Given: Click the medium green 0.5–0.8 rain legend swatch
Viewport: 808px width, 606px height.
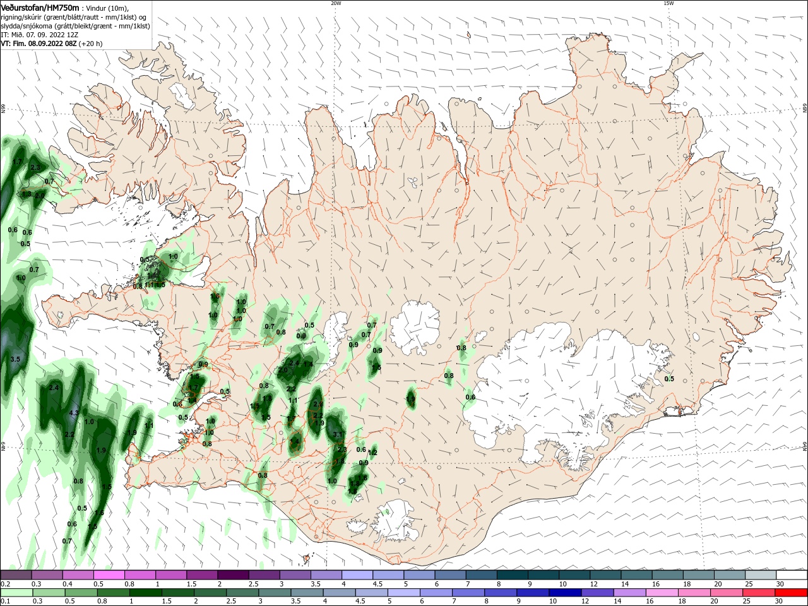Looking at the screenshot, I should coord(81,593).
